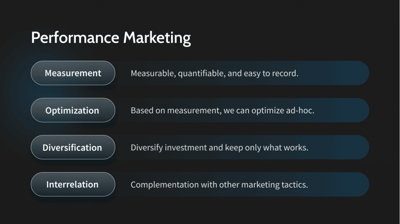Viewport: 400px width, 224px height.
Task: Click the word 'Performance' in the title
Action: (75, 38)
